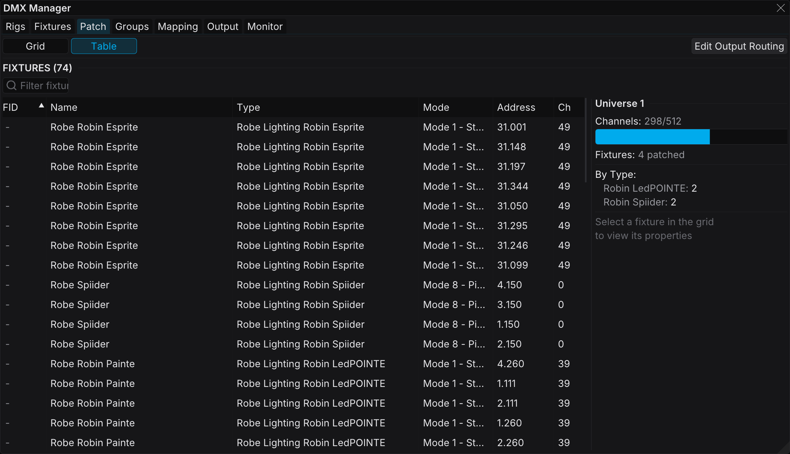Click address cell 31.001

[x=512, y=127]
